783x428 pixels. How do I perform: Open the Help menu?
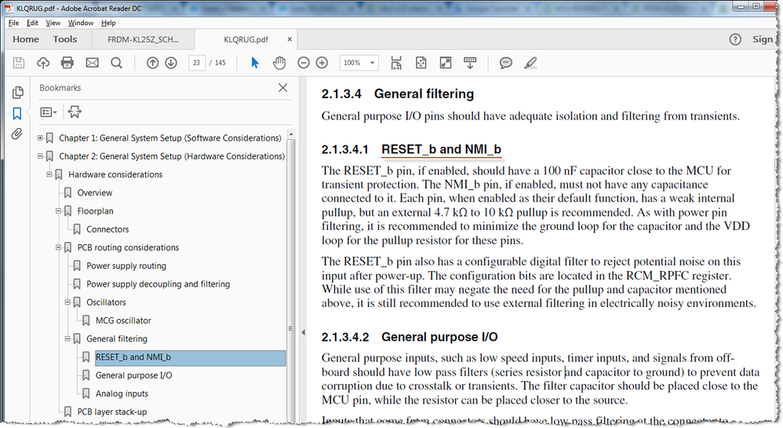(108, 23)
